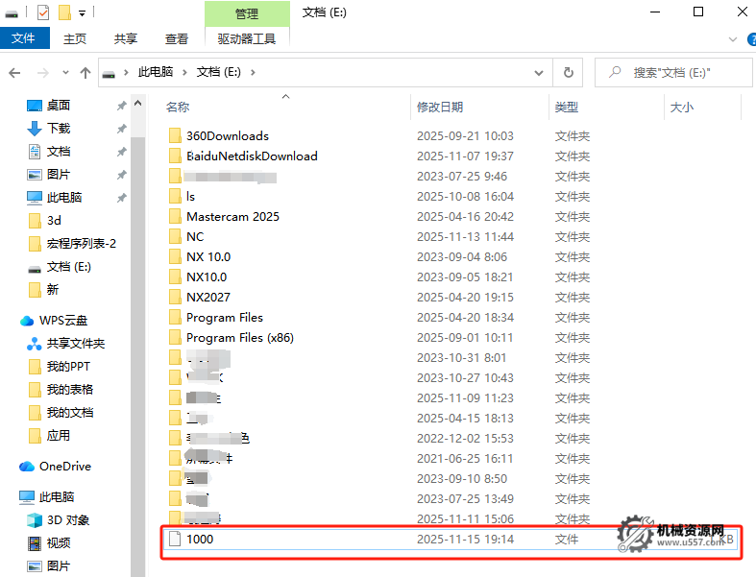This screenshot has height=577, width=756.
Task: Select the 360Downloads folder
Action: tap(227, 136)
